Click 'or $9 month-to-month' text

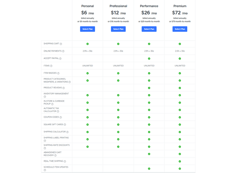click(x=87, y=22)
